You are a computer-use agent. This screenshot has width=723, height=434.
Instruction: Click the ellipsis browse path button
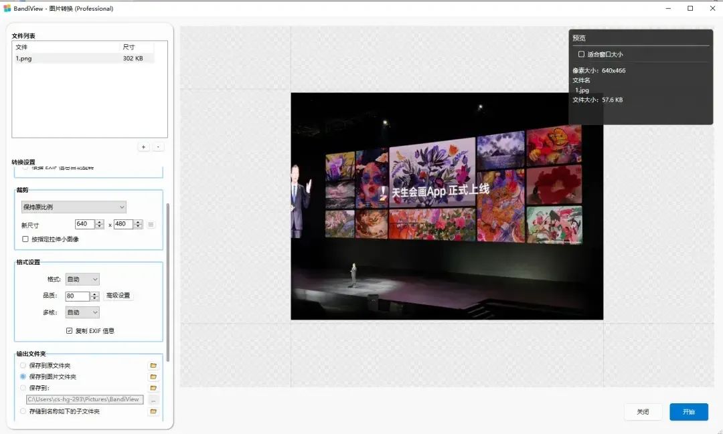coord(153,400)
